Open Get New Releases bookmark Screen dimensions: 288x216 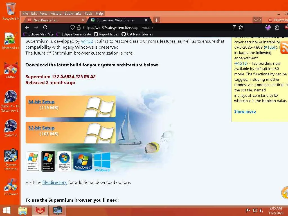[x=137, y=34]
